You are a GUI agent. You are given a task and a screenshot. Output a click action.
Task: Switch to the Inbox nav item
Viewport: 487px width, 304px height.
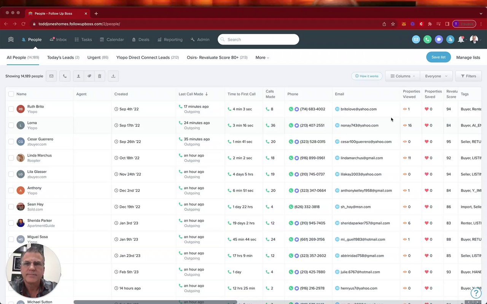(58, 40)
